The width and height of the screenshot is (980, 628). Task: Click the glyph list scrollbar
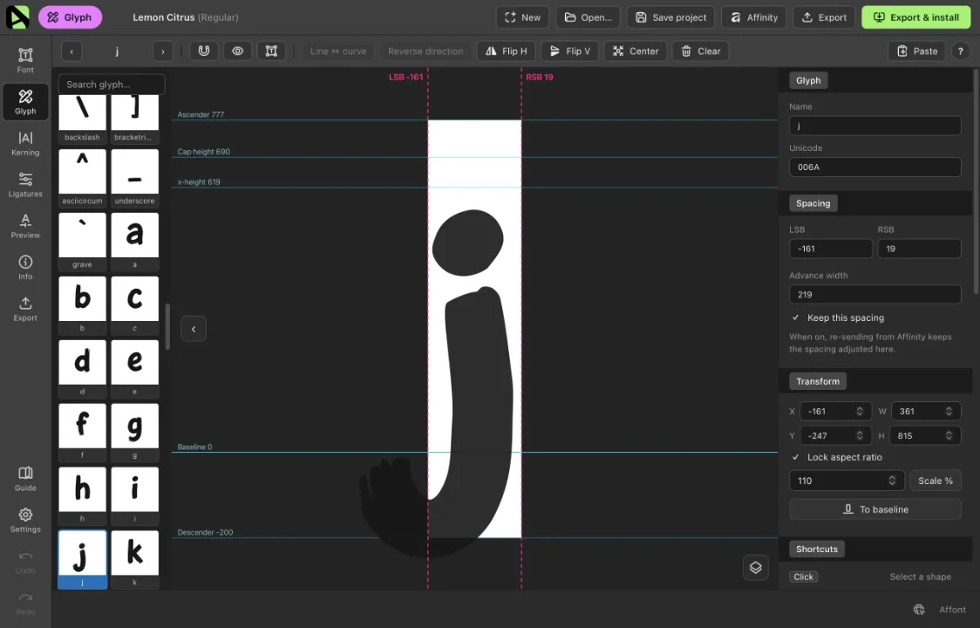click(x=167, y=326)
